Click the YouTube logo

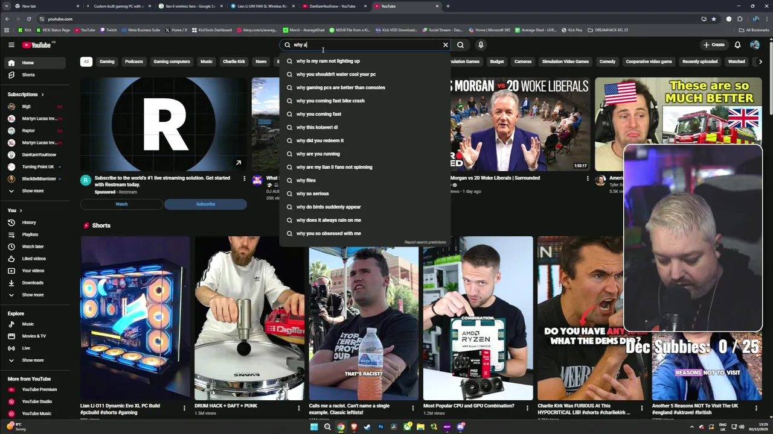(37, 45)
